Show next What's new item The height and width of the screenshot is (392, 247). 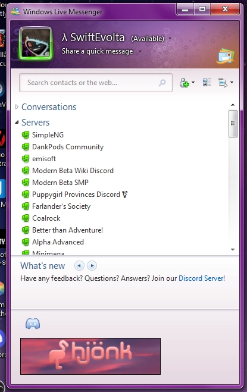[92, 265]
